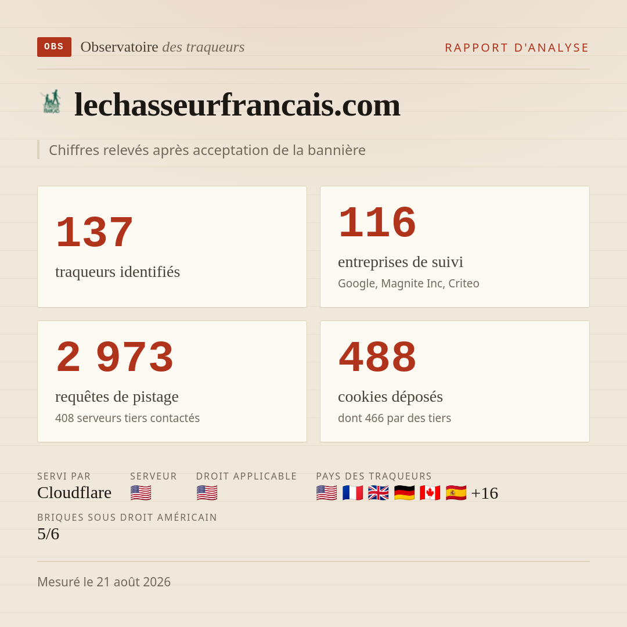The height and width of the screenshot is (627, 627).
Task: Click the cookies déposés label
Action: tap(390, 397)
